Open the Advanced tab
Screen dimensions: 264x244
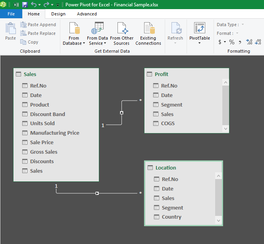tap(87, 14)
